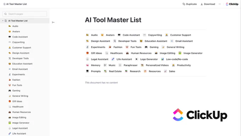Open Image Editing page in sidebar
Screen dimensions: 241x136
19,118
